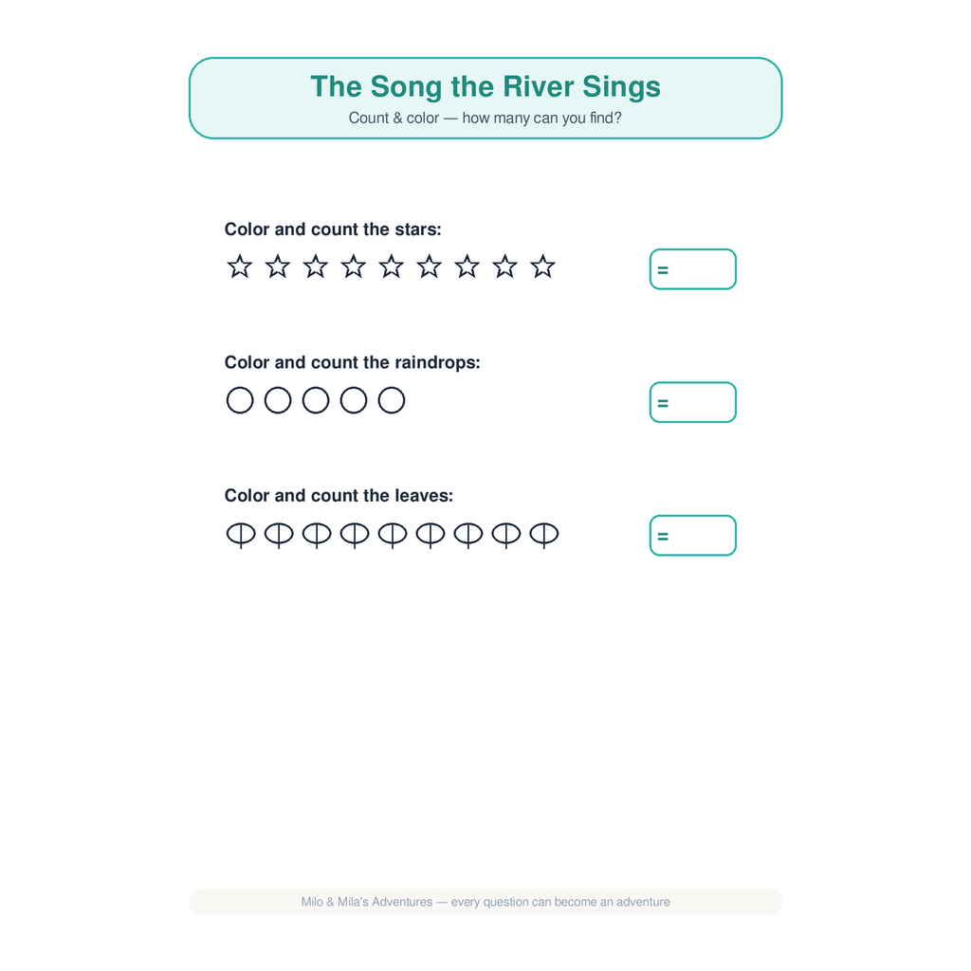Select the fifth star in the stars row
This screenshot has width=971, height=971.
pos(392,266)
